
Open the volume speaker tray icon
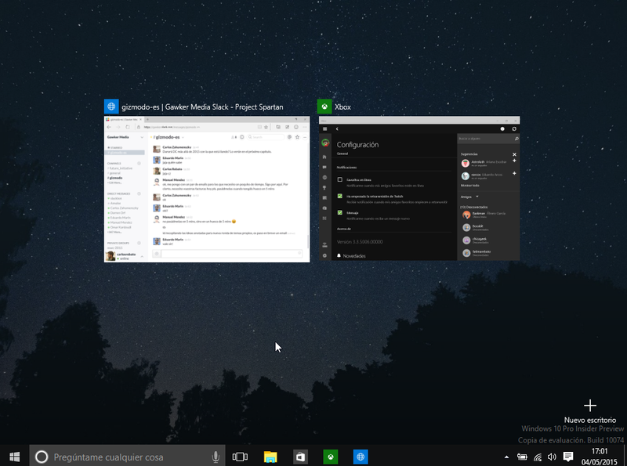(553, 457)
